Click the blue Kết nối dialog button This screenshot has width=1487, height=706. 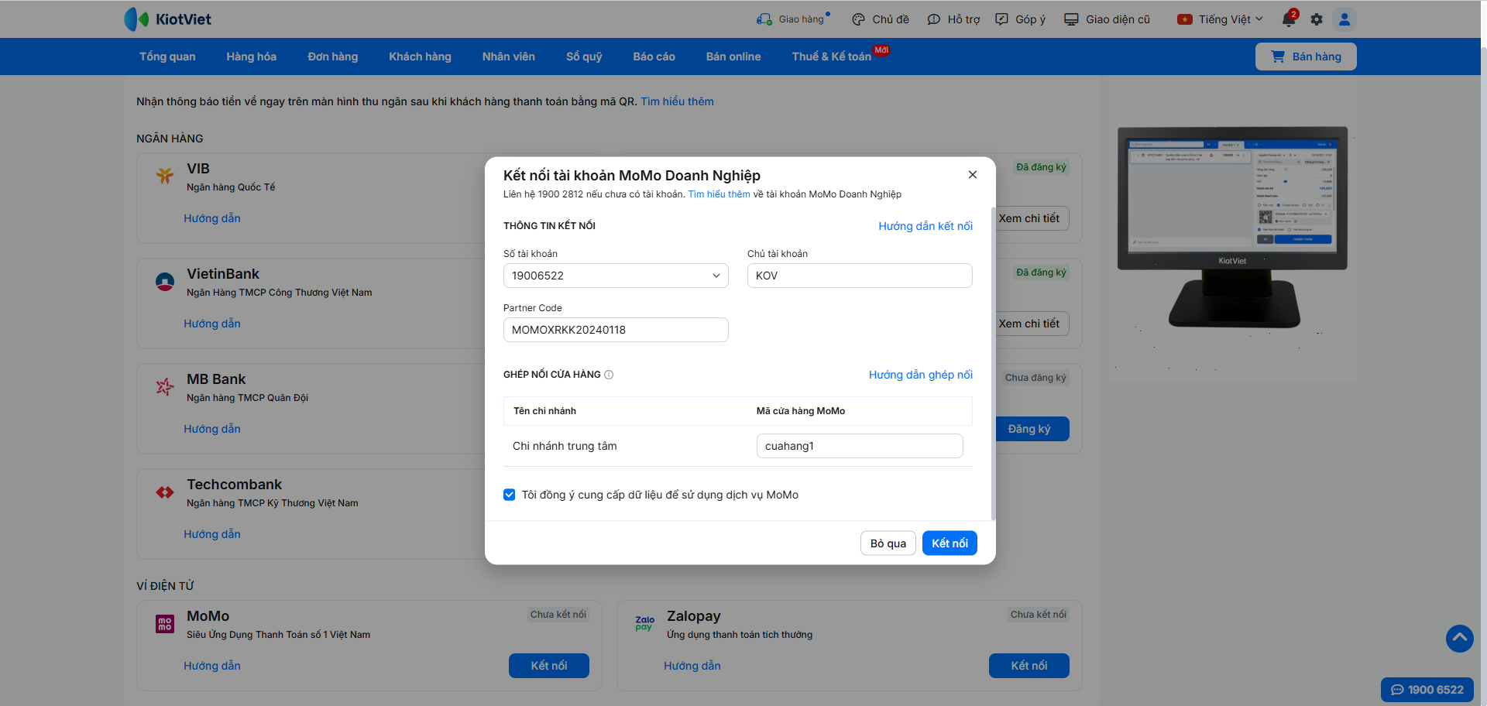click(950, 543)
